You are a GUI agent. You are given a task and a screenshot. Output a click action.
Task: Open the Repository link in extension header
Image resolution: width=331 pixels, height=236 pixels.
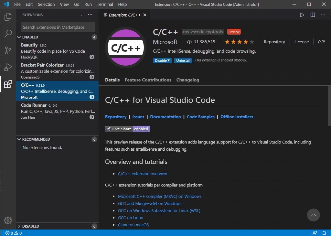coord(274,42)
